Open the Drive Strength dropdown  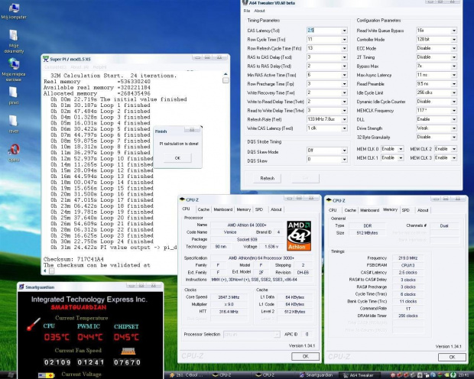[454, 128]
